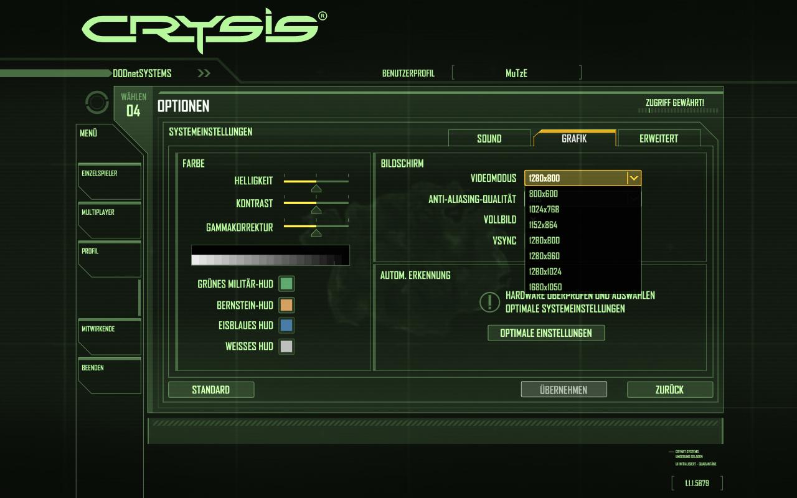Click the circular icon beside Wählen 04
The image size is (797, 498).
(97, 103)
